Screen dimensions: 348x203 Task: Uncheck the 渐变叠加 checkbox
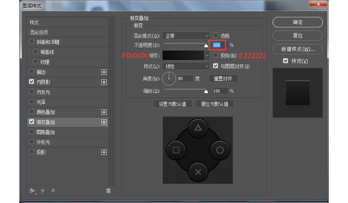(x=32, y=122)
